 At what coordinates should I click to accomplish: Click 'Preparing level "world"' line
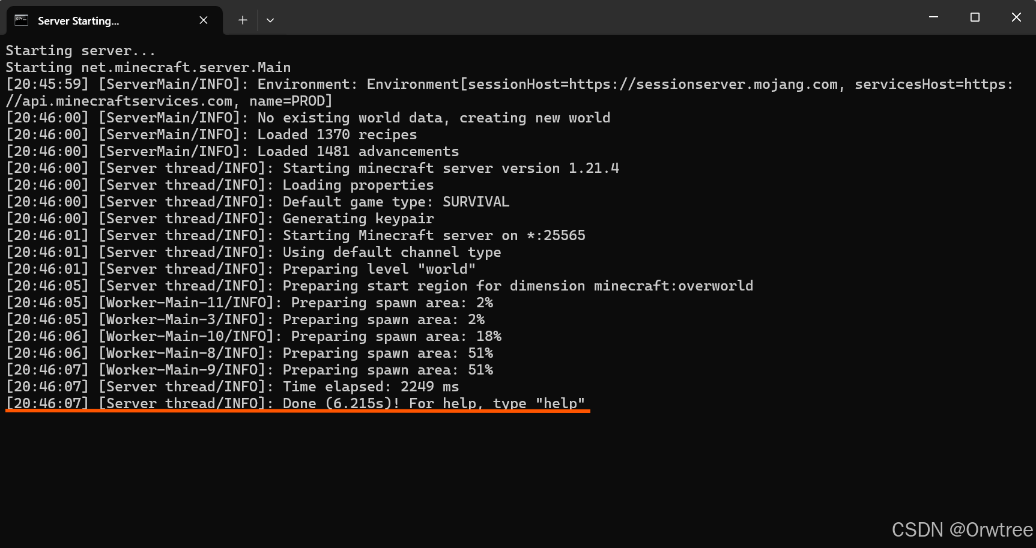tap(241, 269)
